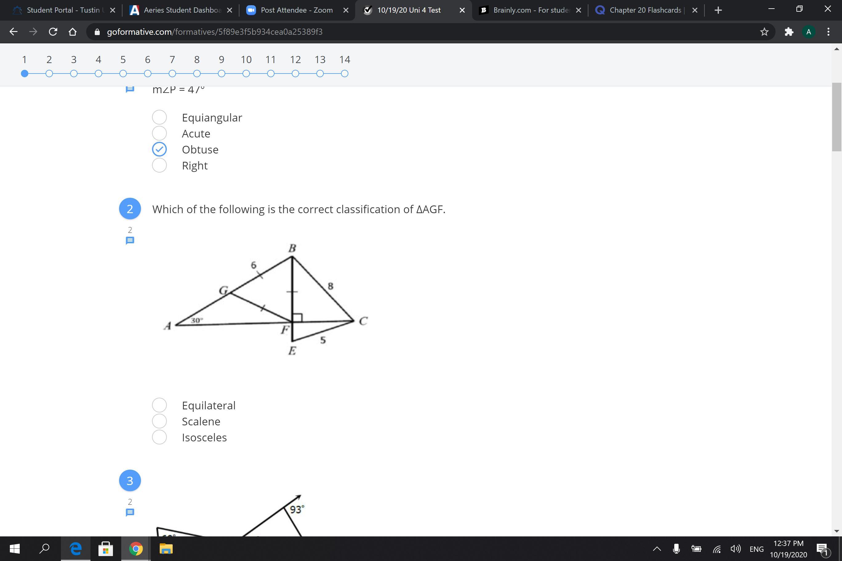Image resolution: width=842 pixels, height=561 pixels.
Task: Choose the Isosceles radio button
Action: [x=159, y=437]
